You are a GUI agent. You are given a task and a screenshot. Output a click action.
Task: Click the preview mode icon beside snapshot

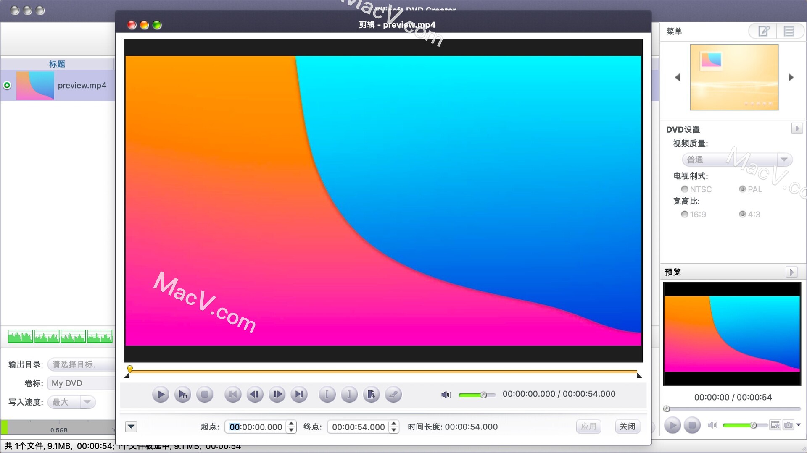(775, 425)
